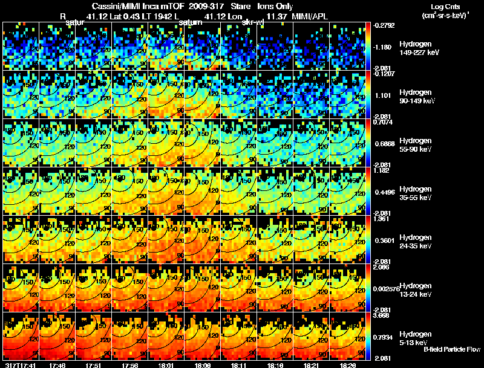
Task: Open the 90-149 keV image at 18:01
Action: pos(166,95)
